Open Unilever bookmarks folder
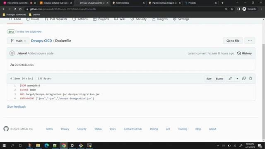This screenshot has height=149, width=265. 34,15
